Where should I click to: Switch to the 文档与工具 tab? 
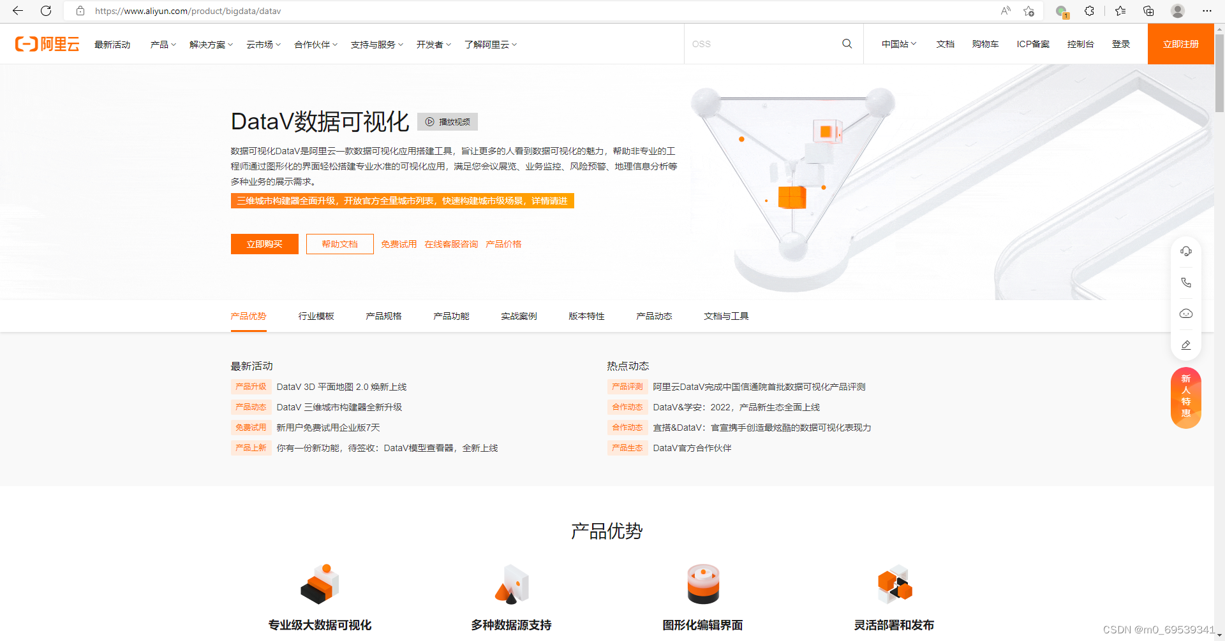pyautogui.click(x=726, y=316)
